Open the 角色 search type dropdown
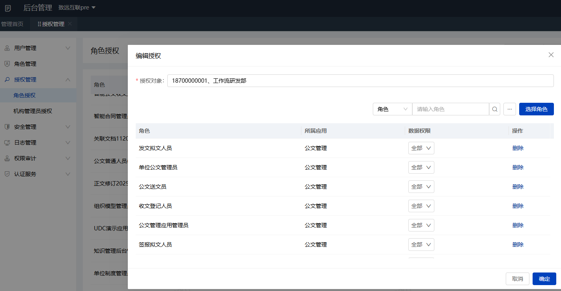The width and height of the screenshot is (561, 291). (x=392, y=109)
